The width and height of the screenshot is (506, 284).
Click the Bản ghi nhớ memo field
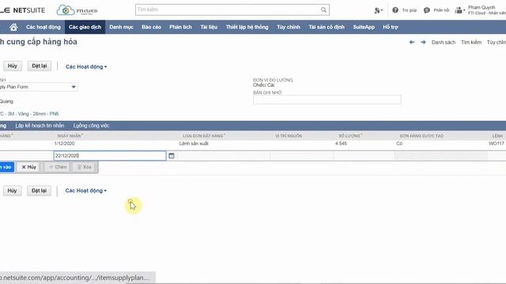click(327, 99)
